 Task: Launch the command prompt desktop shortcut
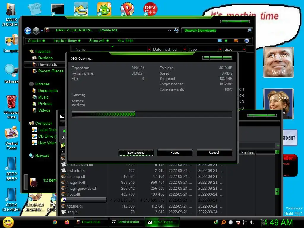pos(58,9)
